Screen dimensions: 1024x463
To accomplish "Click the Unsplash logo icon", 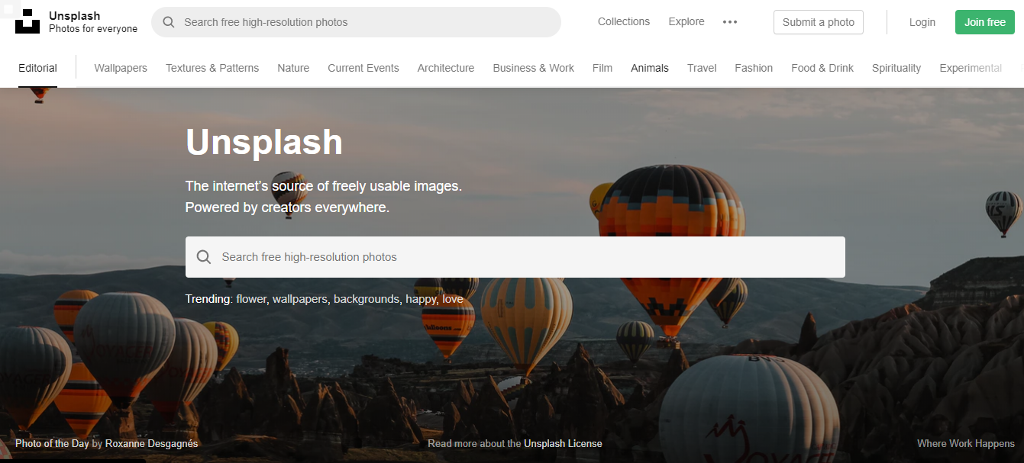I will tap(27, 21).
